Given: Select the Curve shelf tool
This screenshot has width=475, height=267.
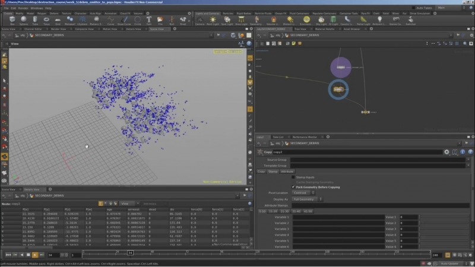Looking at the screenshot, I should coord(110,20).
